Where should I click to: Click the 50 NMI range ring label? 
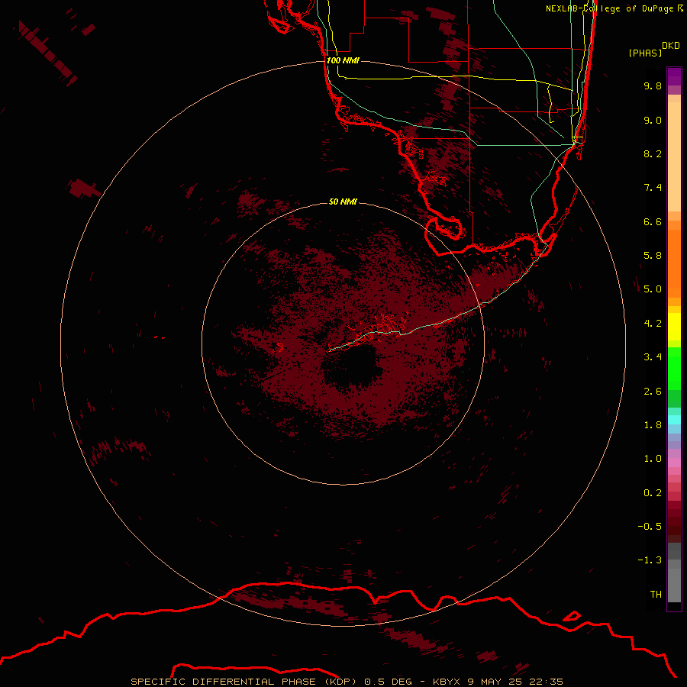pyautogui.click(x=343, y=202)
